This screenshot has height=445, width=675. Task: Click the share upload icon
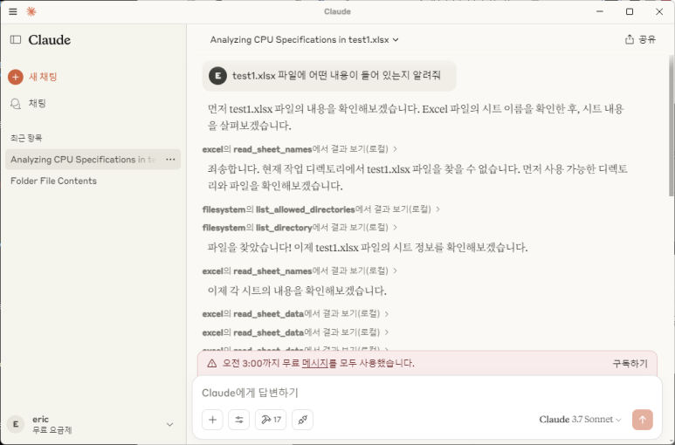pos(629,39)
